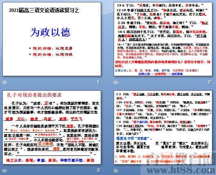Select slide 1 titled 为政以德
The width and height of the screenshot is (216, 175).
[52, 39]
